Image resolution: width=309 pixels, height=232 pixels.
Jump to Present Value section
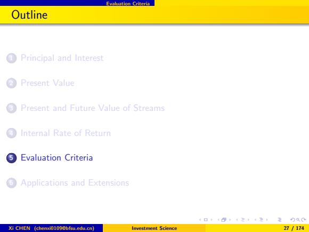47,83
